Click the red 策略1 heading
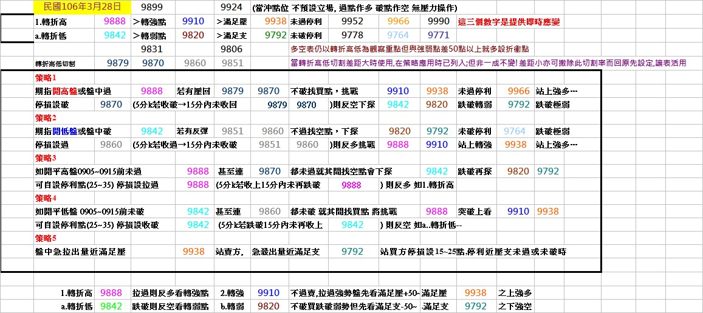 [x=46, y=78]
